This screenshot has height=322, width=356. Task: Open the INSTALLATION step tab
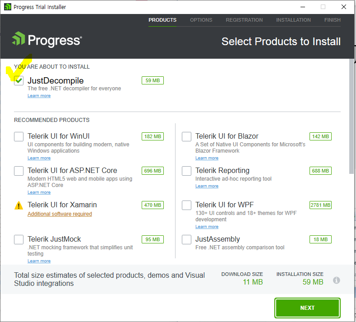(x=293, y=20)
